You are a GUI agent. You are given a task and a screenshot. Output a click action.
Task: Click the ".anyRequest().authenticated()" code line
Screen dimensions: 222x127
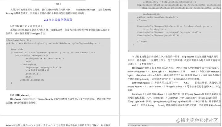[x=44, y=58]
